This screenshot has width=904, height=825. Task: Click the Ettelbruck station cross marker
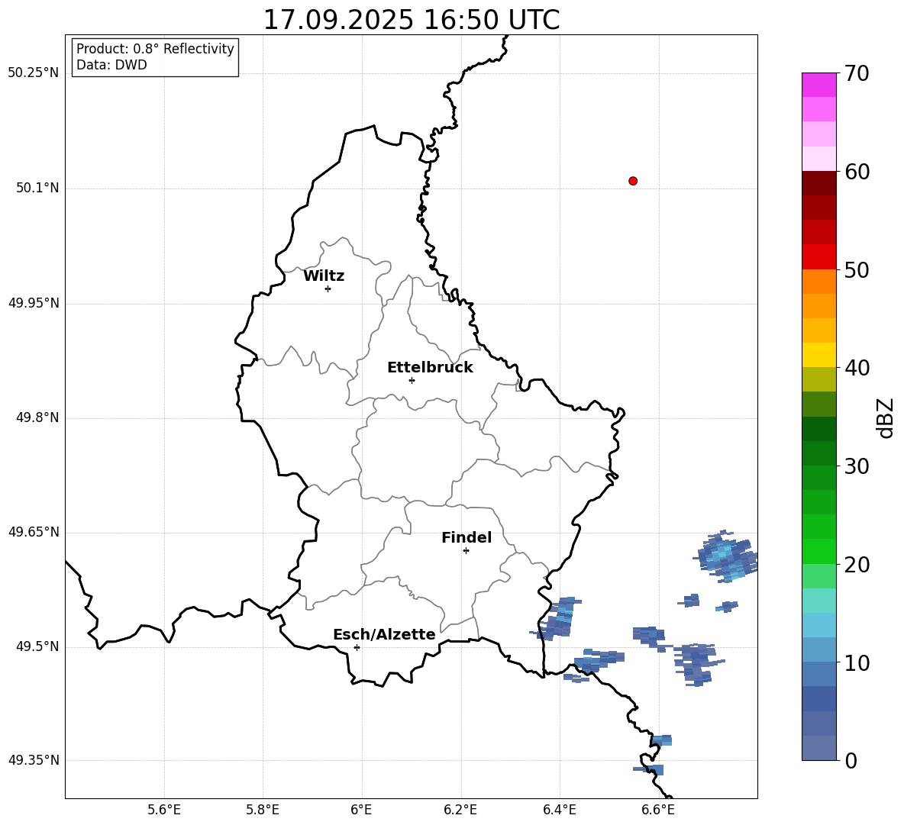pos(412,380)
